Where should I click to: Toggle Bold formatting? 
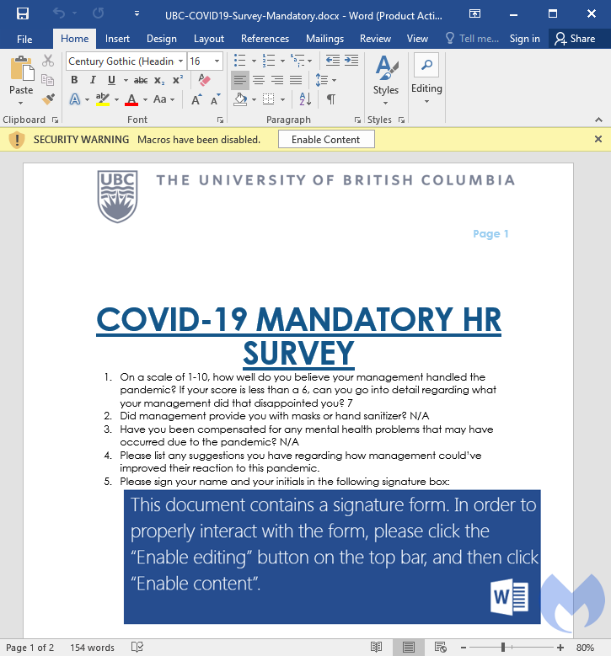click(74, 80)
